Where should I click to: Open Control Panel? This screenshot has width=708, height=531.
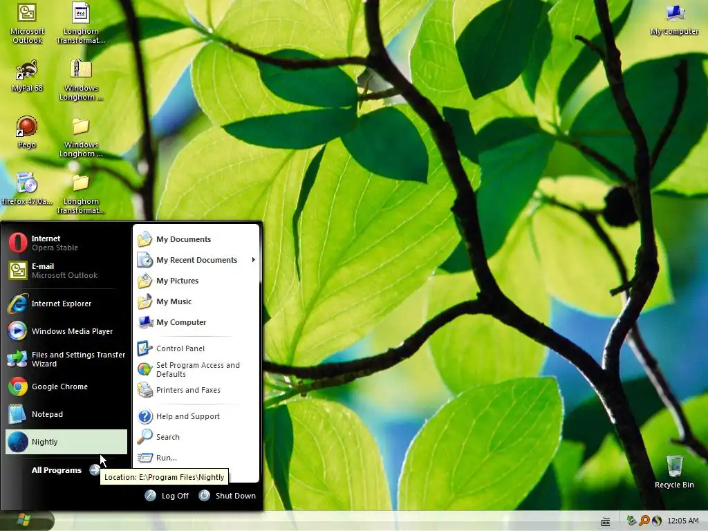click(x=196, y=348)
